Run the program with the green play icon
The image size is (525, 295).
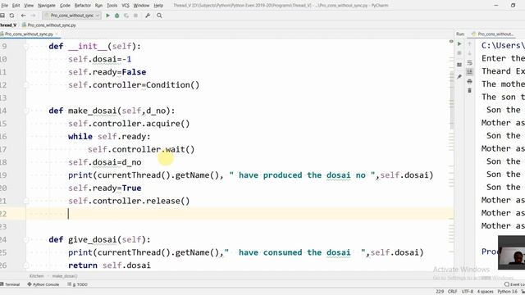click(x=107, y=16)
